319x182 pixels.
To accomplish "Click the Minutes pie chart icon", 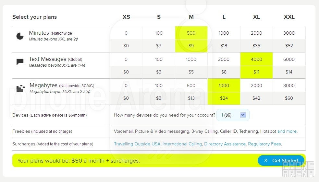I will (20, 36).
